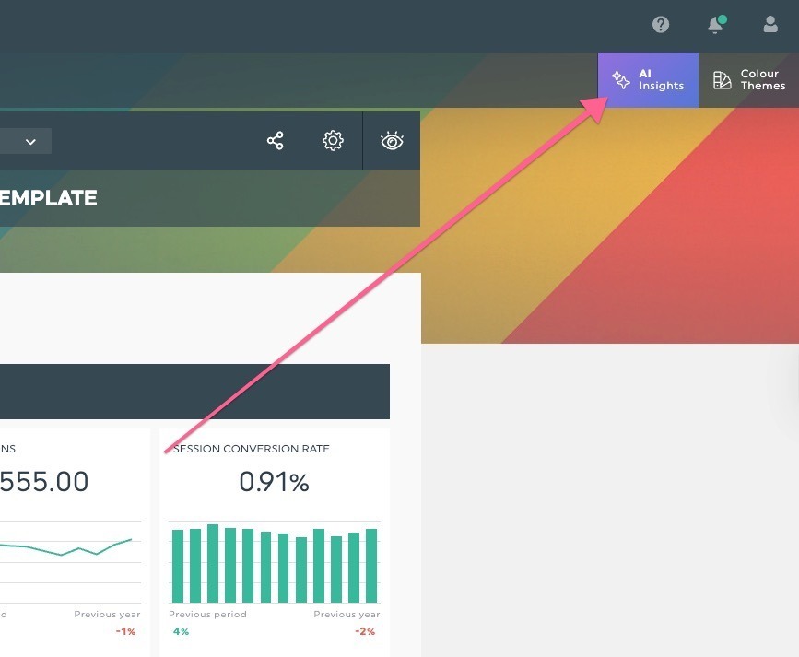Click the 4% previous period comparison
The width and height of the screenshot is (799, 657).
coord(181,631)
